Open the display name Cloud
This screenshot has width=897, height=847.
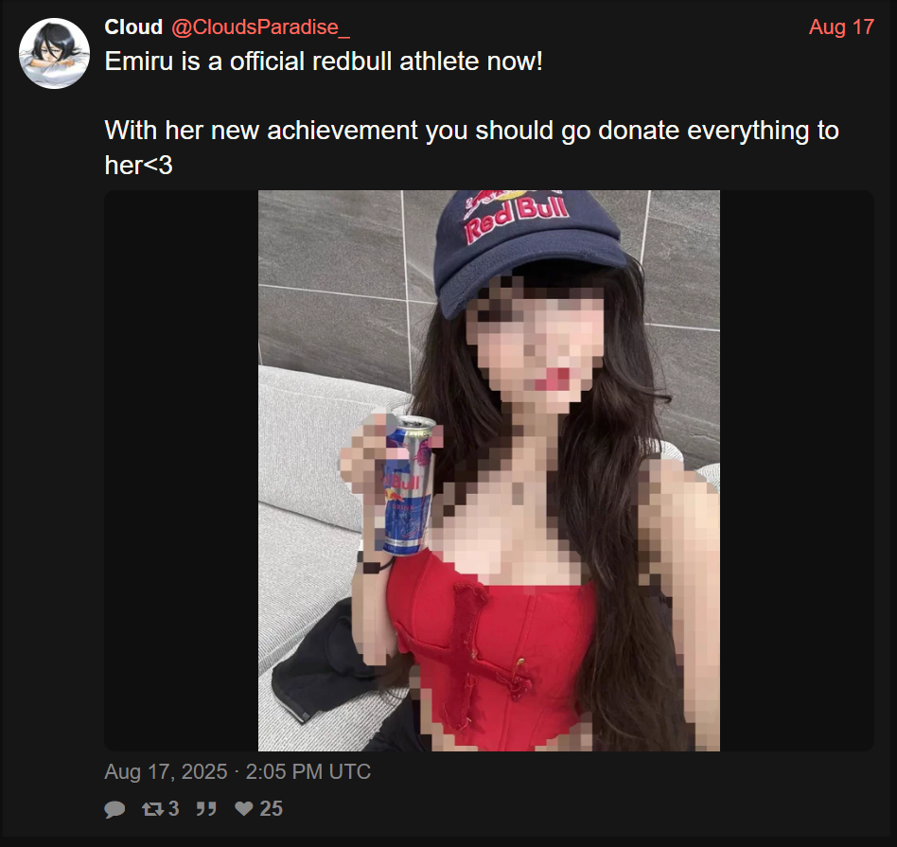[x=133, y=26]
